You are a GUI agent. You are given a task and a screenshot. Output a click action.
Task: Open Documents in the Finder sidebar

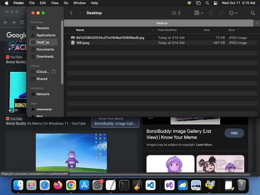click(x=45, y=50)
